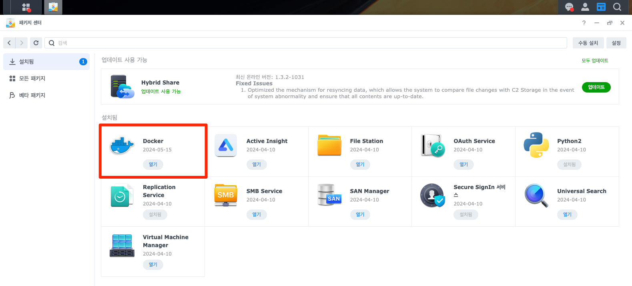632x286 pixels.
Task: Open the notifications chat icon
Action: [569, 7]
